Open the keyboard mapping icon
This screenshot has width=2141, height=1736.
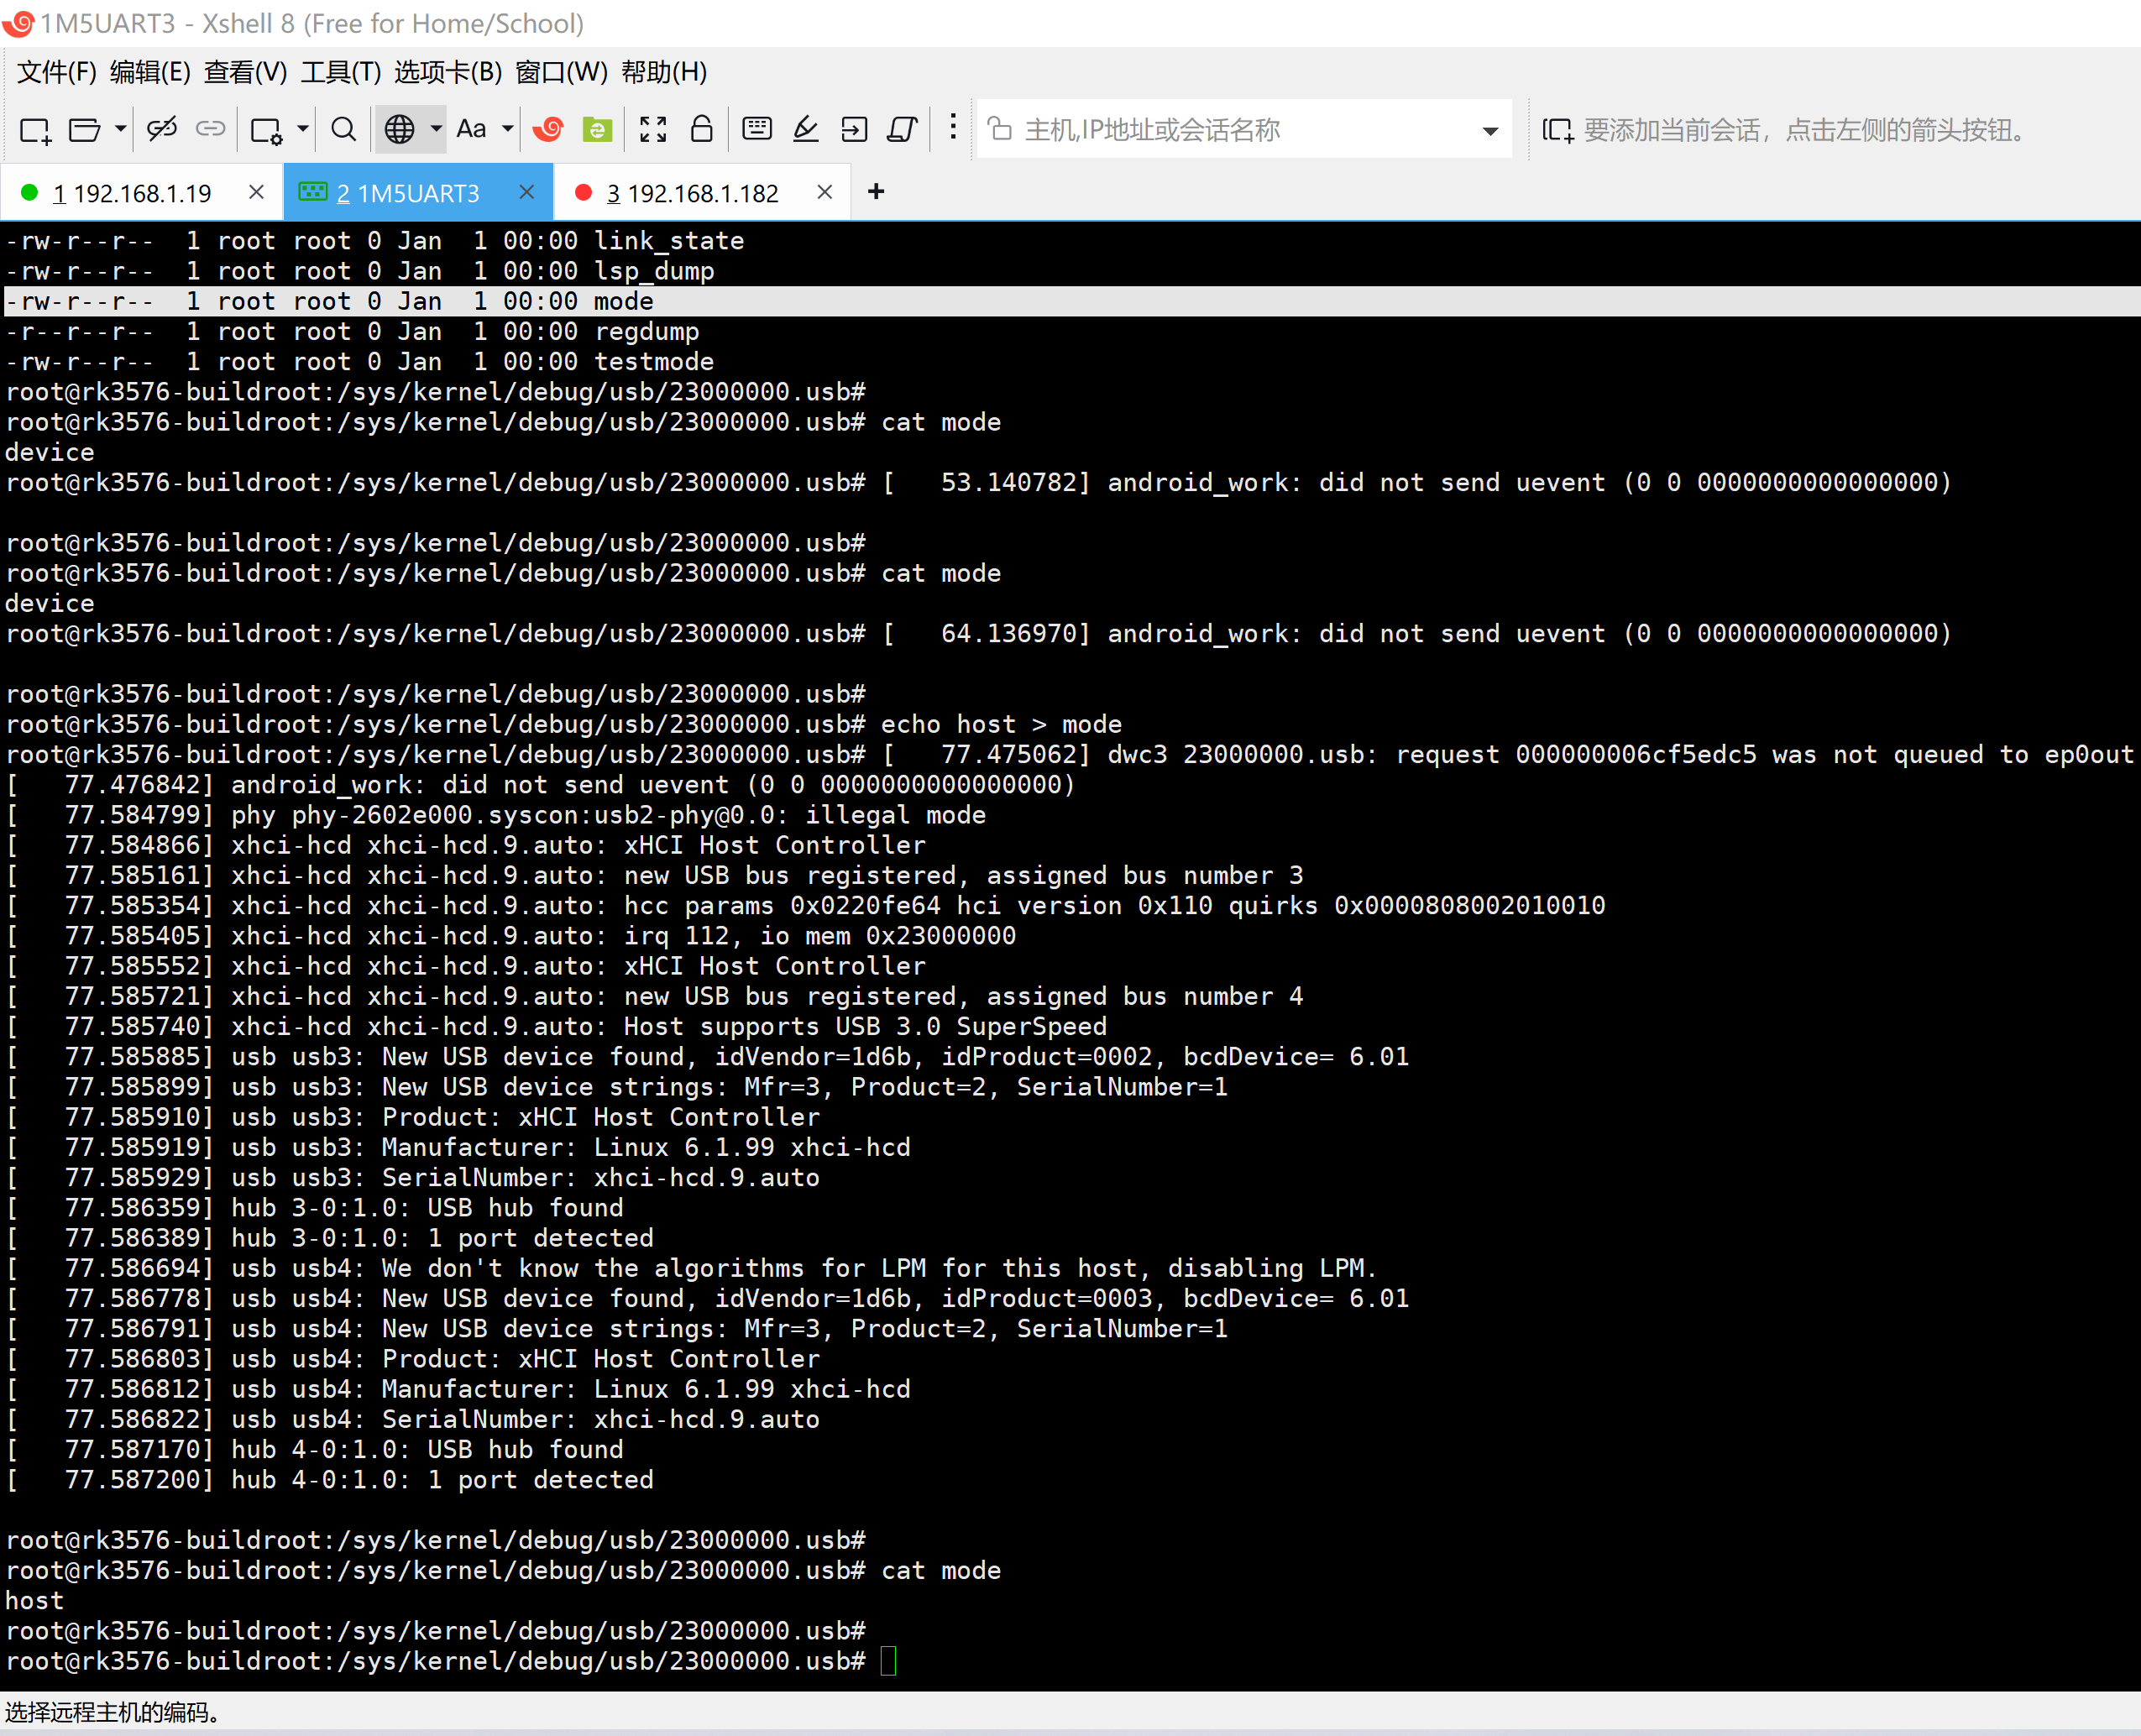pos(757,129)
